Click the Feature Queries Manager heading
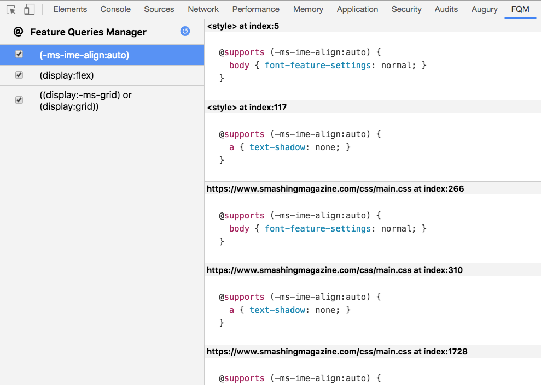Viewport: 541px width, 385px height. point(88,32)
